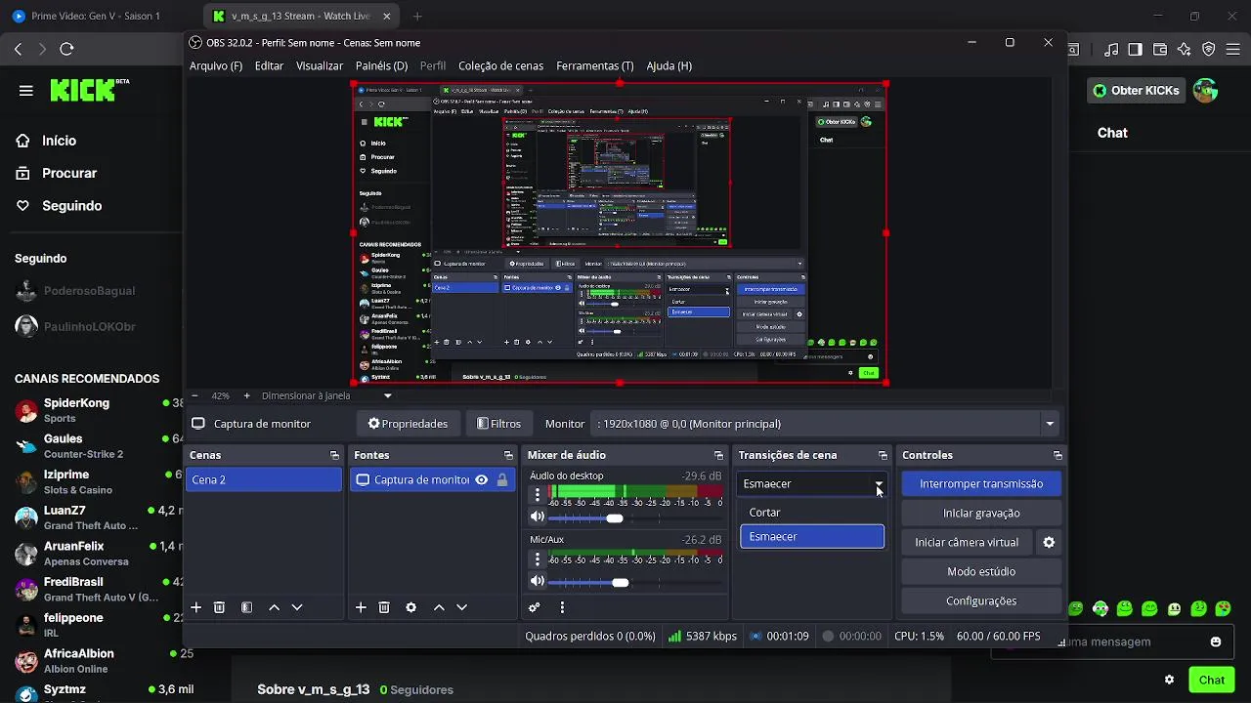Add a new source with the plus icon in Fontes
Viewport: 1251px width, 703px height.
[x=361, y=607]
